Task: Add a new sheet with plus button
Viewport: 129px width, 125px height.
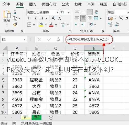Action: click(x=51, y=118)
